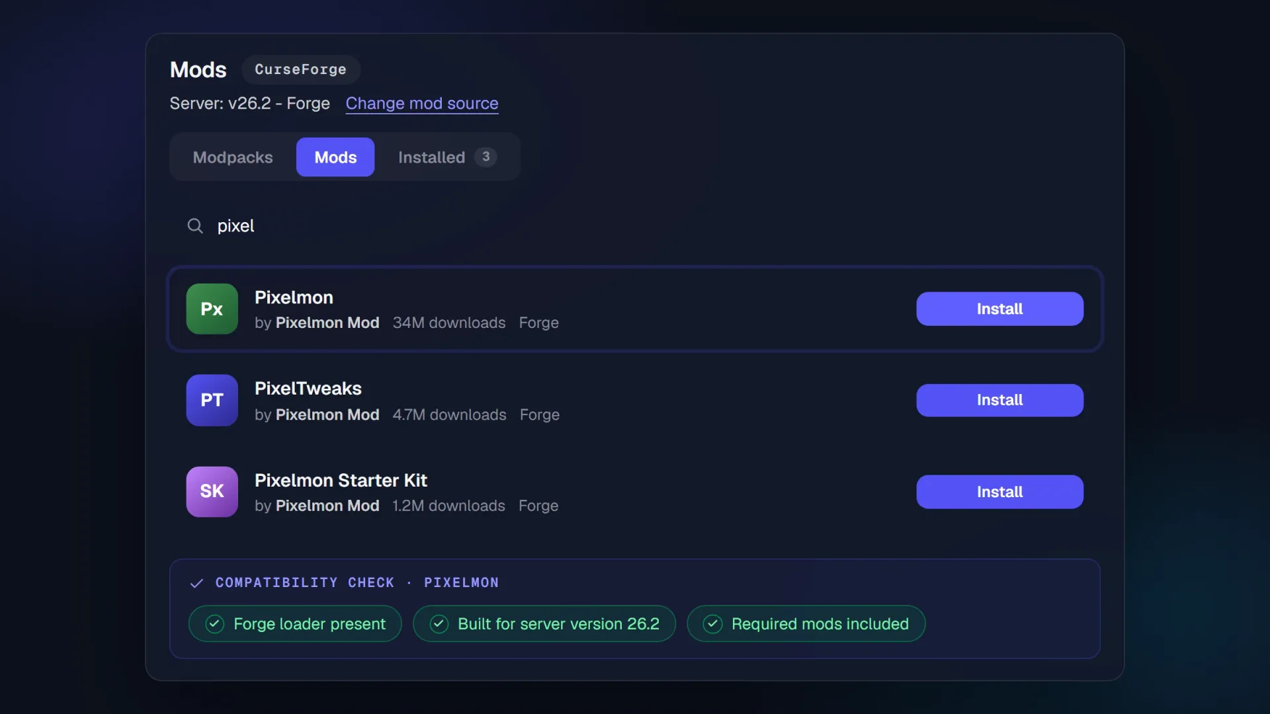
Task: Click the Pixelmon Px mod icon
Action: tap(212, 309)
